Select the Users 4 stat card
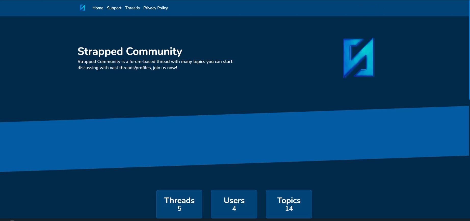 [234, 204]
